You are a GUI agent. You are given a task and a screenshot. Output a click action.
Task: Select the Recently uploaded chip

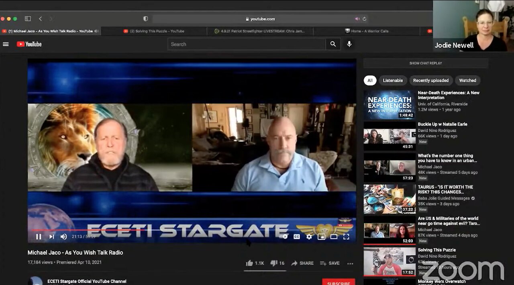[431, 80]
